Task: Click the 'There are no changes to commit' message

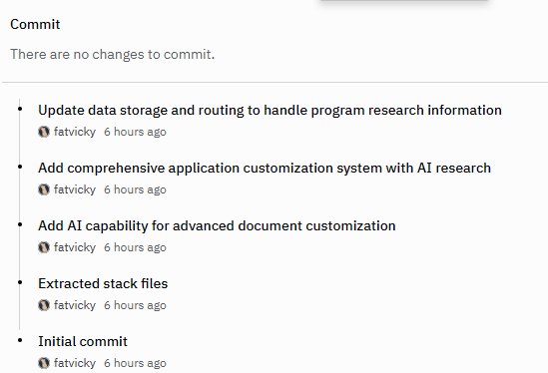Action: click(112, 54)
